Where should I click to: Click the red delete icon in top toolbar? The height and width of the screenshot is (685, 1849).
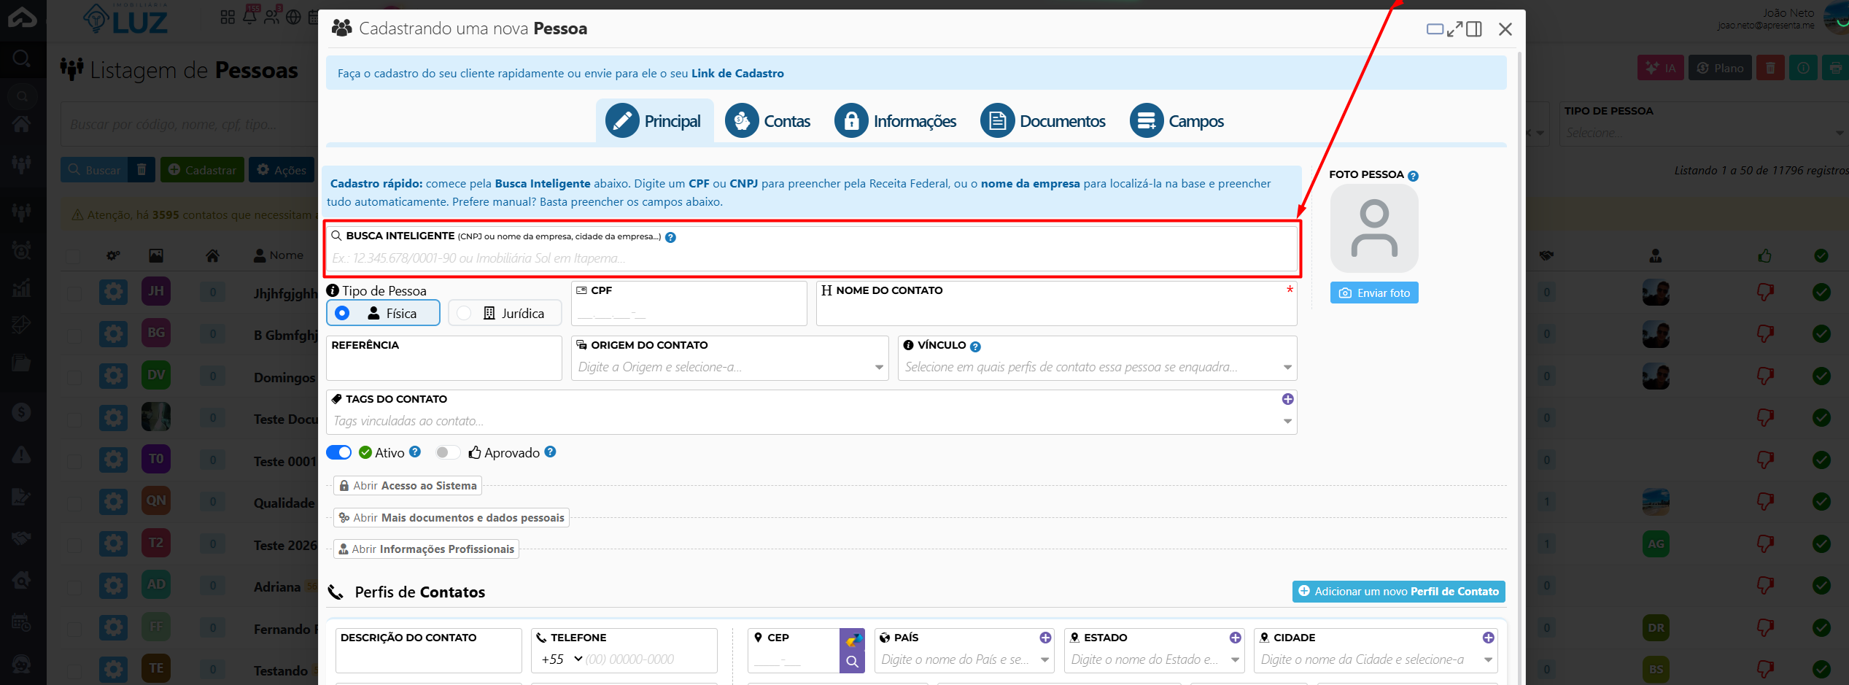tap(1770, 68)
